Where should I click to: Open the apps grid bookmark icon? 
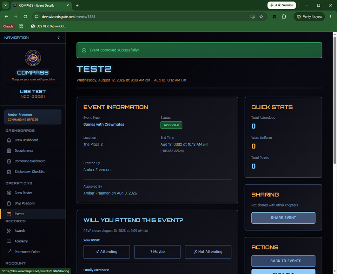pos(21,26)
